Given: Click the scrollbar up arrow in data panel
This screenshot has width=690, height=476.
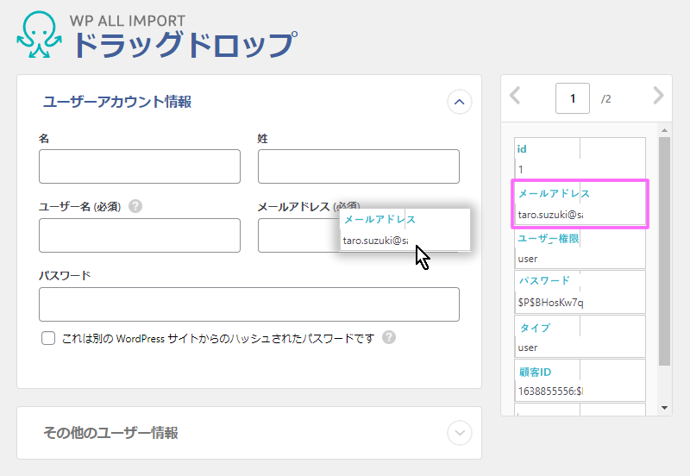Looking at the screenshot, I should 664,130.
